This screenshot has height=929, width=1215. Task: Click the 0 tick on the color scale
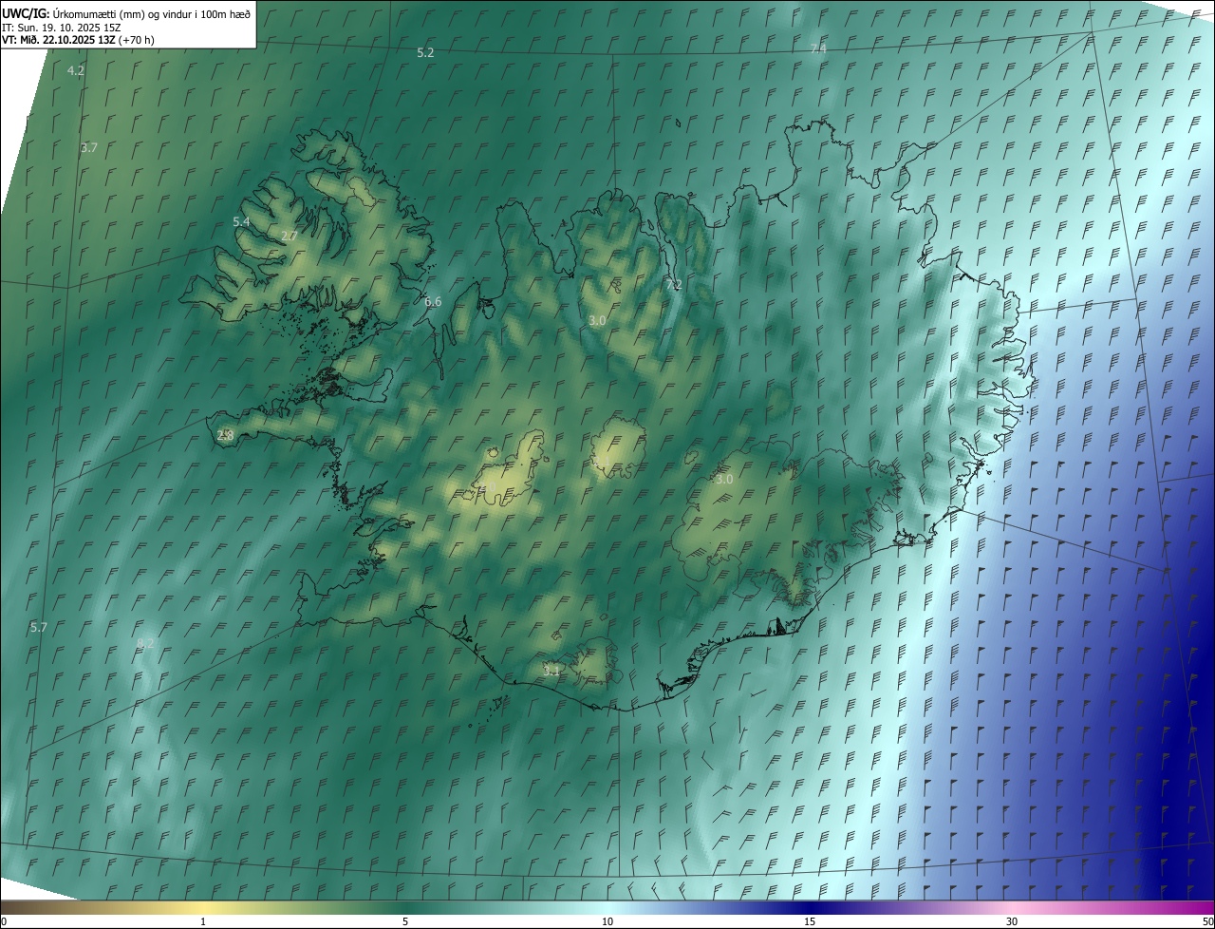(4, 921)
